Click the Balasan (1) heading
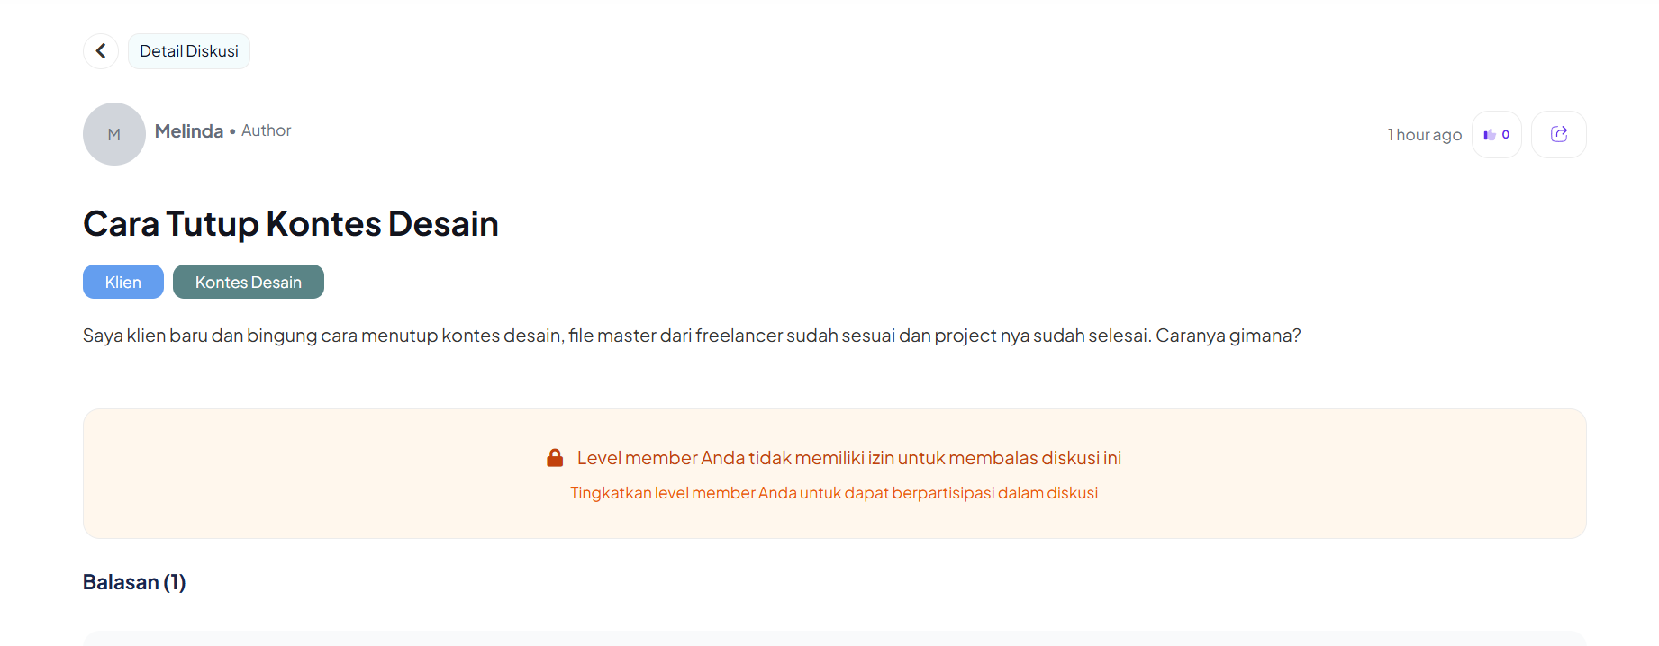 click(134, 582)
